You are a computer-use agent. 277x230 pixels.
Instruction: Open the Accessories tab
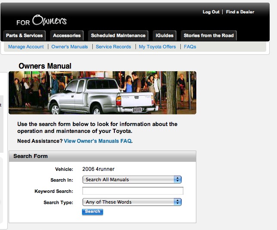(67, 35)
